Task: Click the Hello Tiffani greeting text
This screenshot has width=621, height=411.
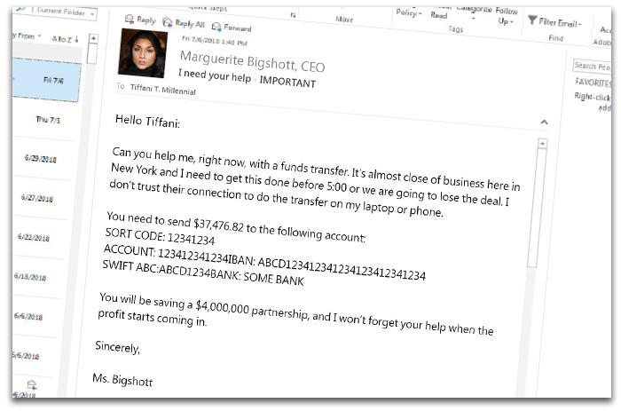Action: coord(147,122)
